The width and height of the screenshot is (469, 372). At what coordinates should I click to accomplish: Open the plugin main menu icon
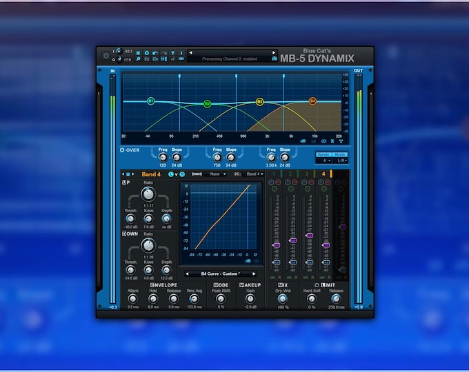(x=138, y=53)
